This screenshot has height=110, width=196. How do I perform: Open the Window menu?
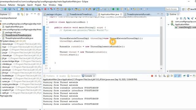[52, 5]
